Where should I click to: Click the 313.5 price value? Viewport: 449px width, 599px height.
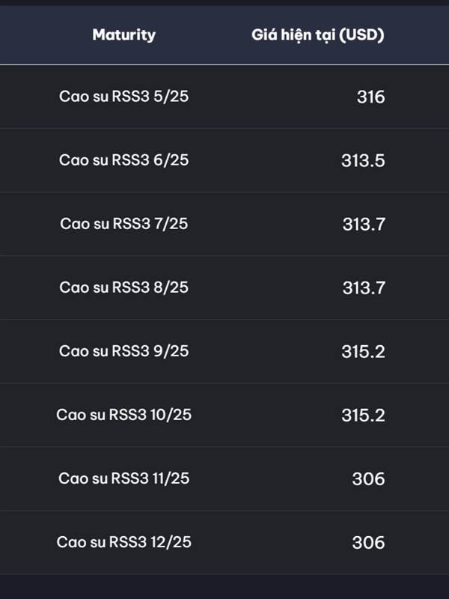point(363,160)
